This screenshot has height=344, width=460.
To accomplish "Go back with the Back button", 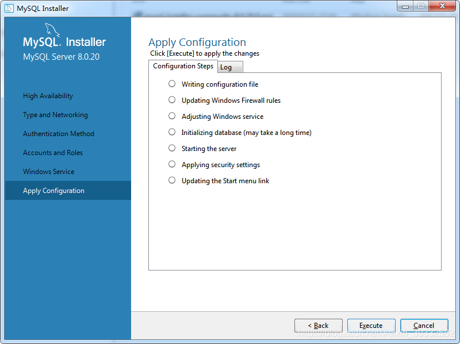I will coord(319,326).
